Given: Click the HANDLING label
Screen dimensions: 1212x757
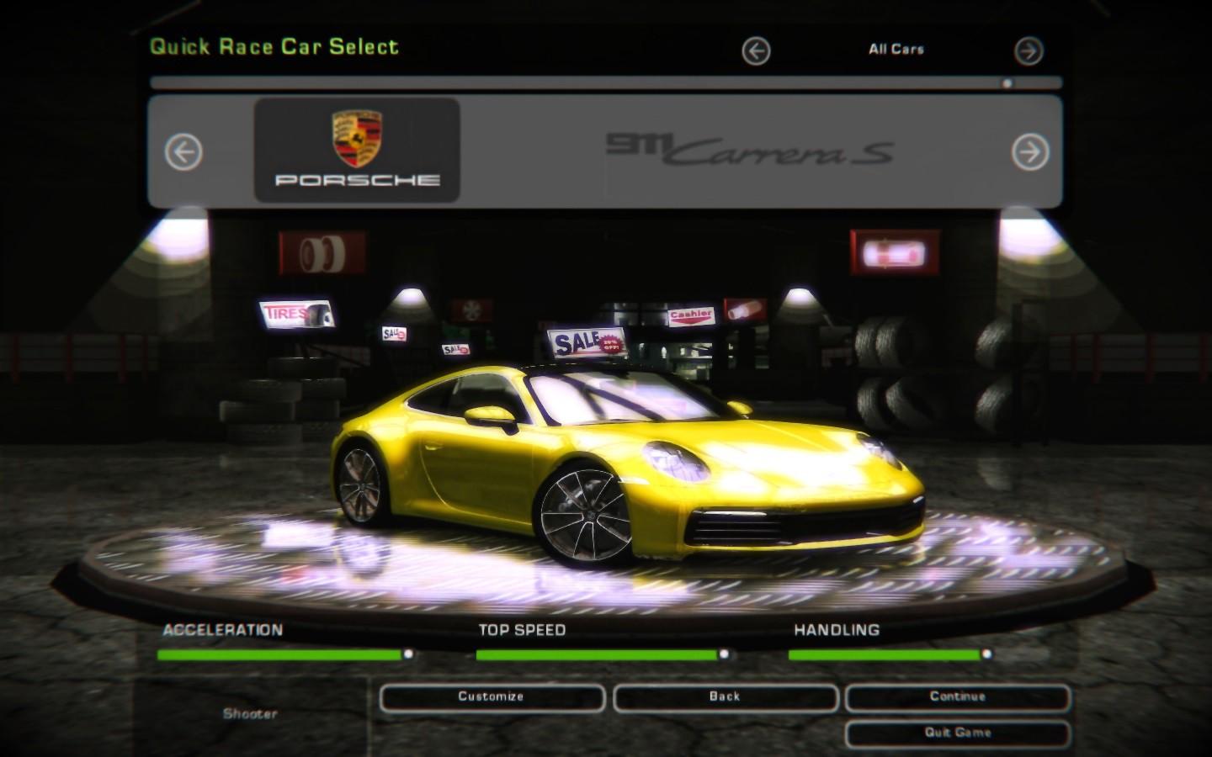Looking at the screenshot, I should [x=837, y=630].
